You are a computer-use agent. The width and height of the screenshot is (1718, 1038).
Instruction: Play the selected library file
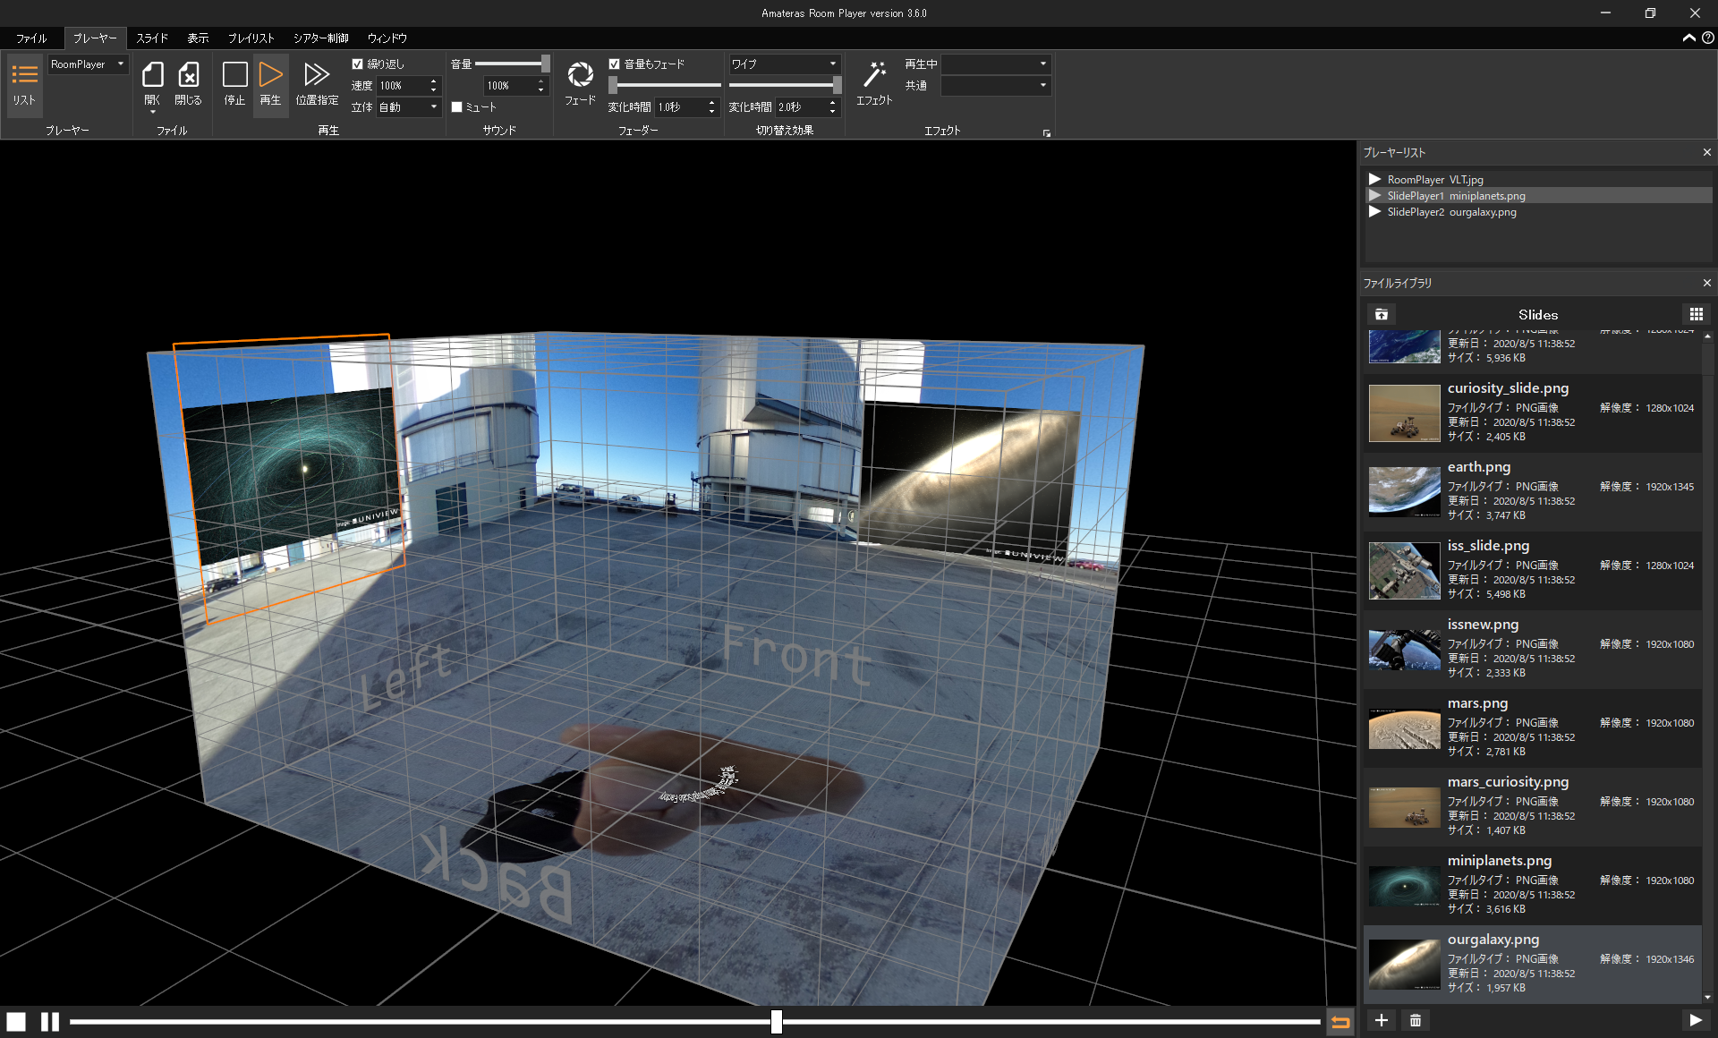tap(1695, 1020)
